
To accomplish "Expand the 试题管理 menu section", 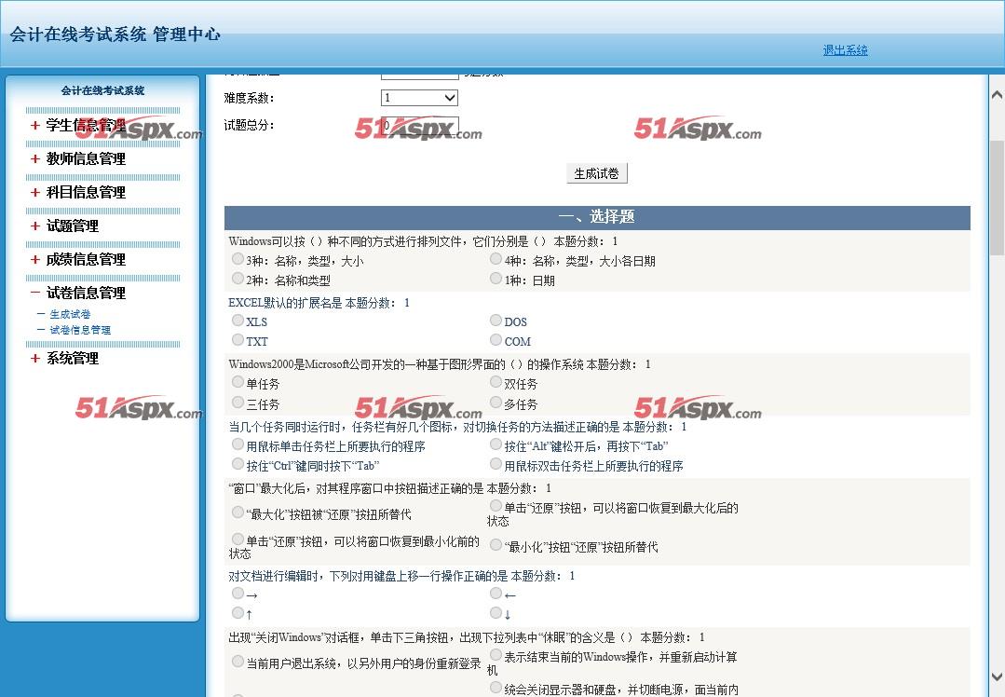I will (x=73, y=226).
